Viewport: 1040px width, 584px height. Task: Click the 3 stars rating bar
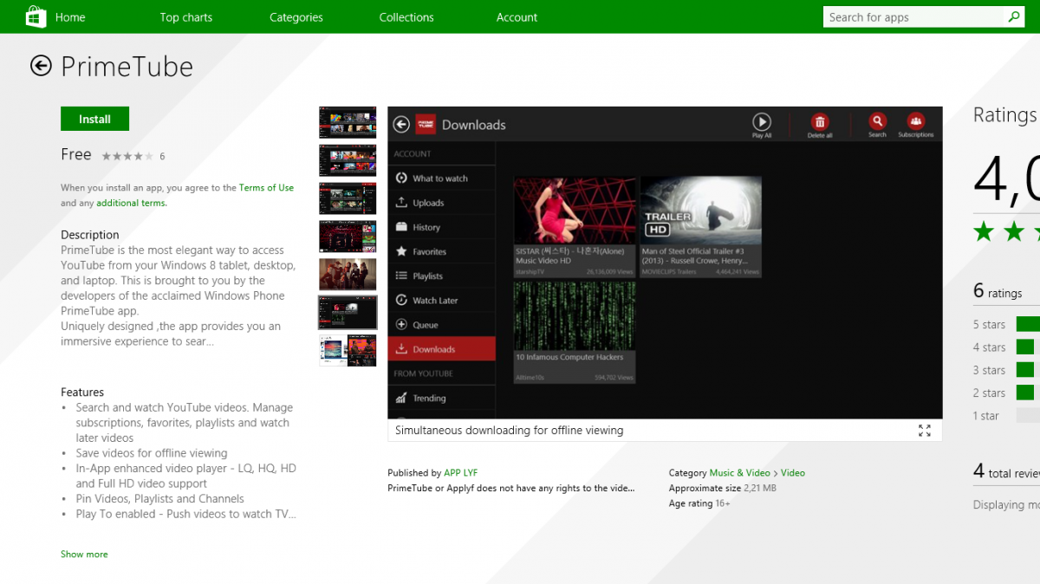tap(1028, 370)
